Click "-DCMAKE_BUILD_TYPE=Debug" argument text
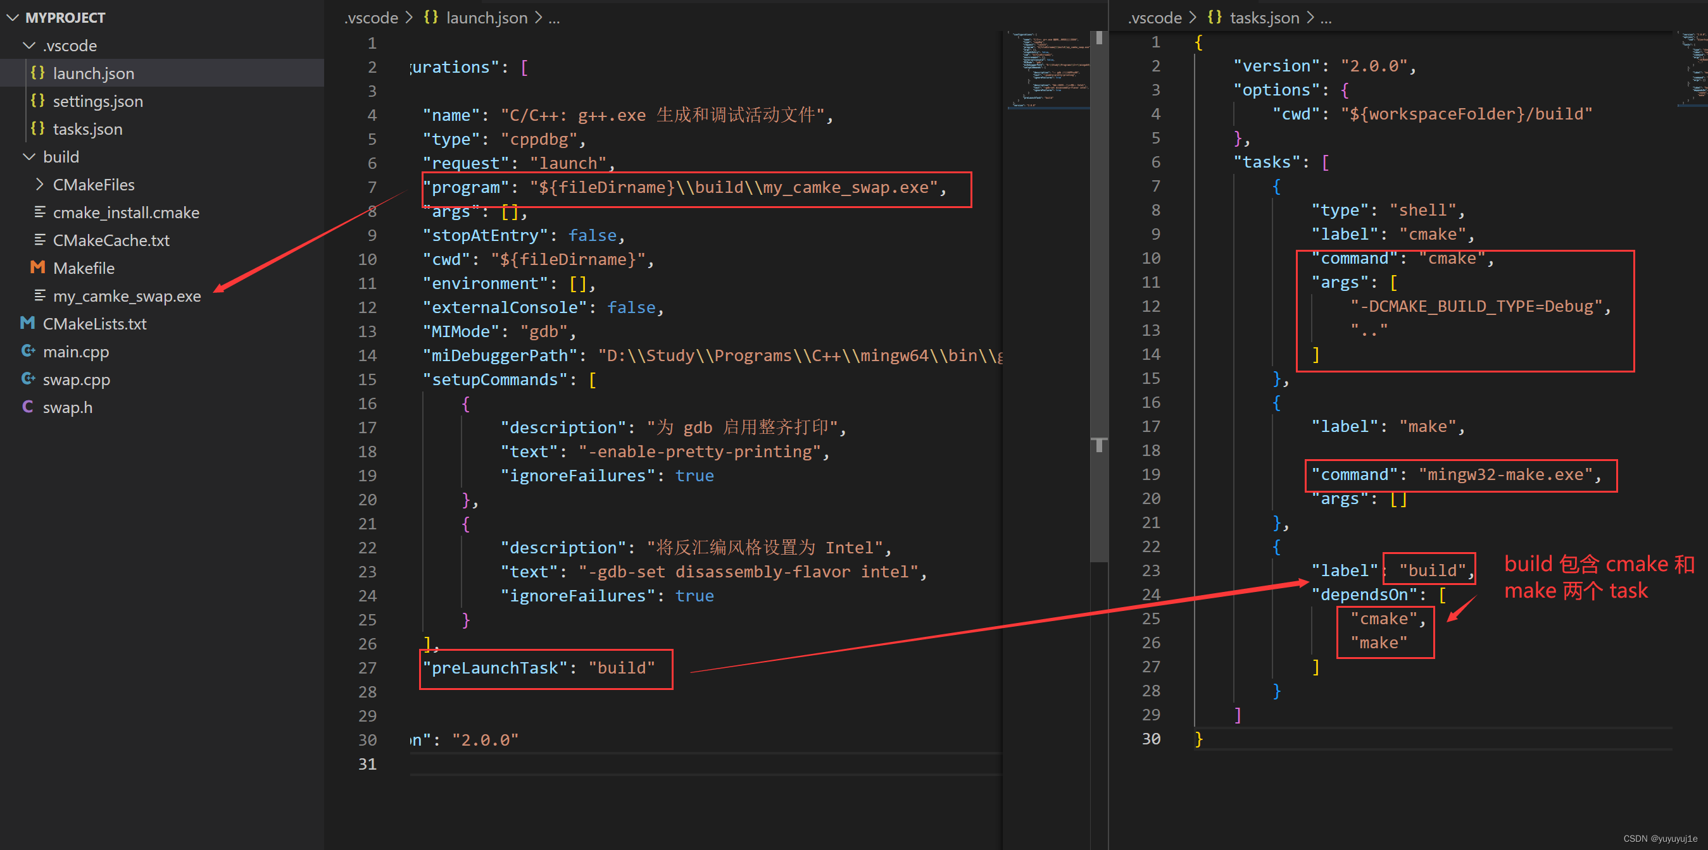 1476,307
